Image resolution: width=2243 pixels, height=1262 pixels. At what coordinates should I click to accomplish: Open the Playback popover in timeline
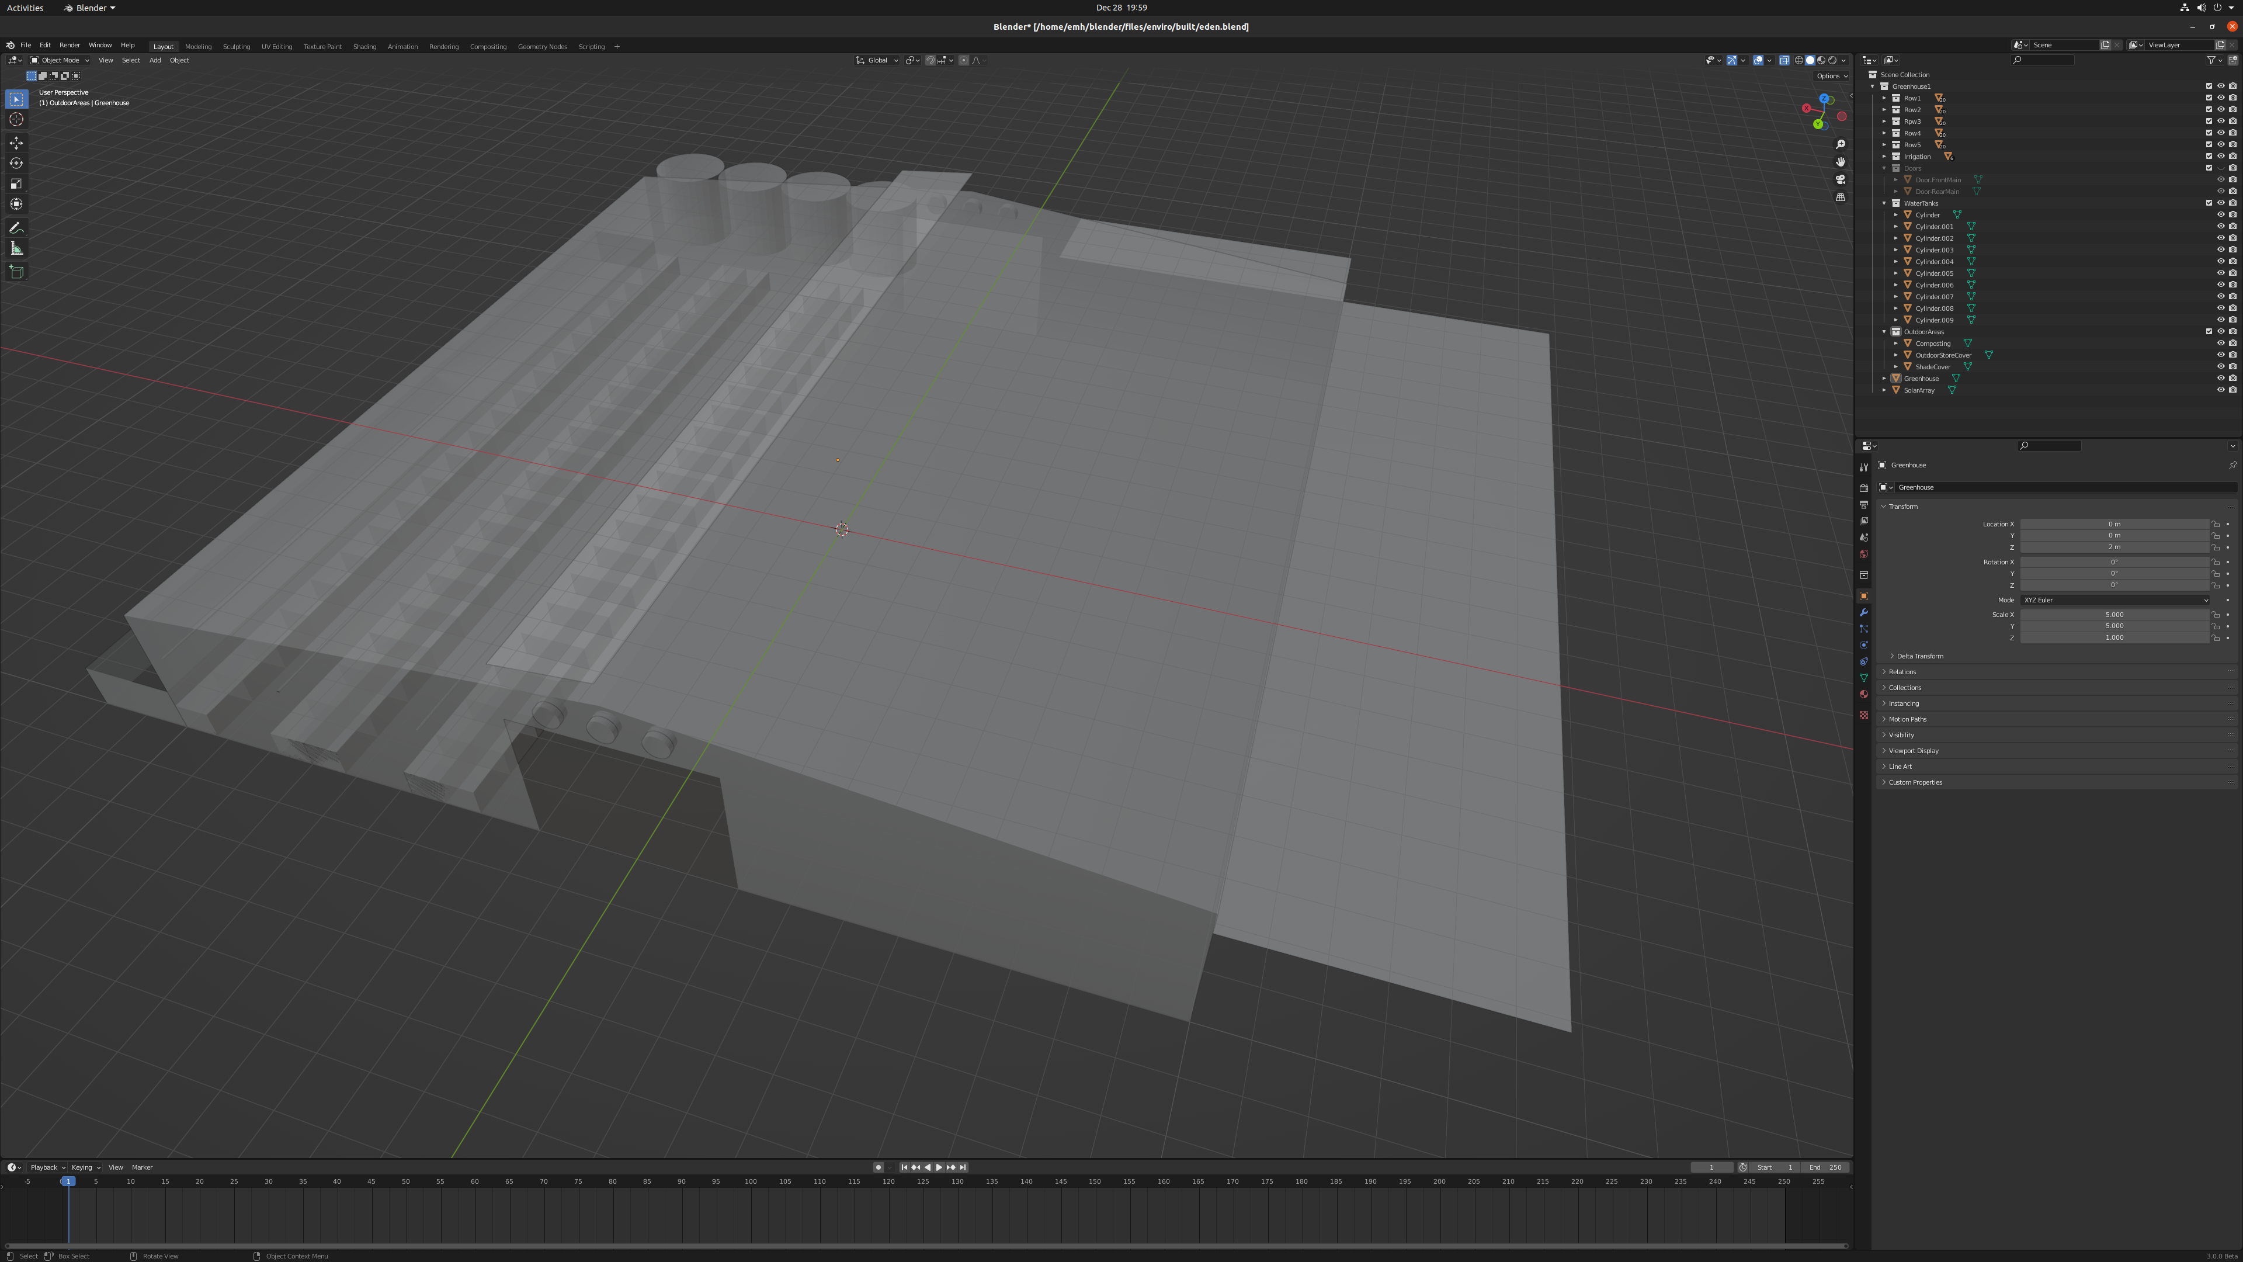pyautogui.click(x=47, y=1167)
